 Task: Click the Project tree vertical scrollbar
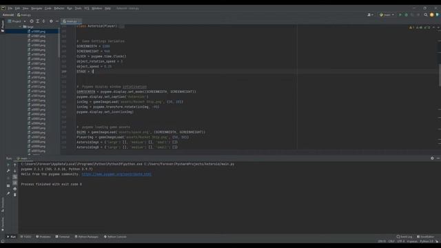(x=59, y=42)
